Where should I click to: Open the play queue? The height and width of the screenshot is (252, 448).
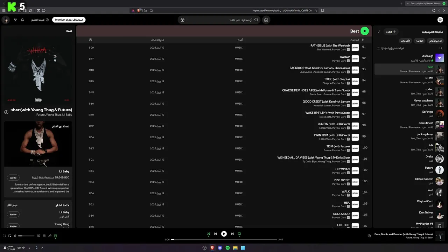click(x=44, y=236)
